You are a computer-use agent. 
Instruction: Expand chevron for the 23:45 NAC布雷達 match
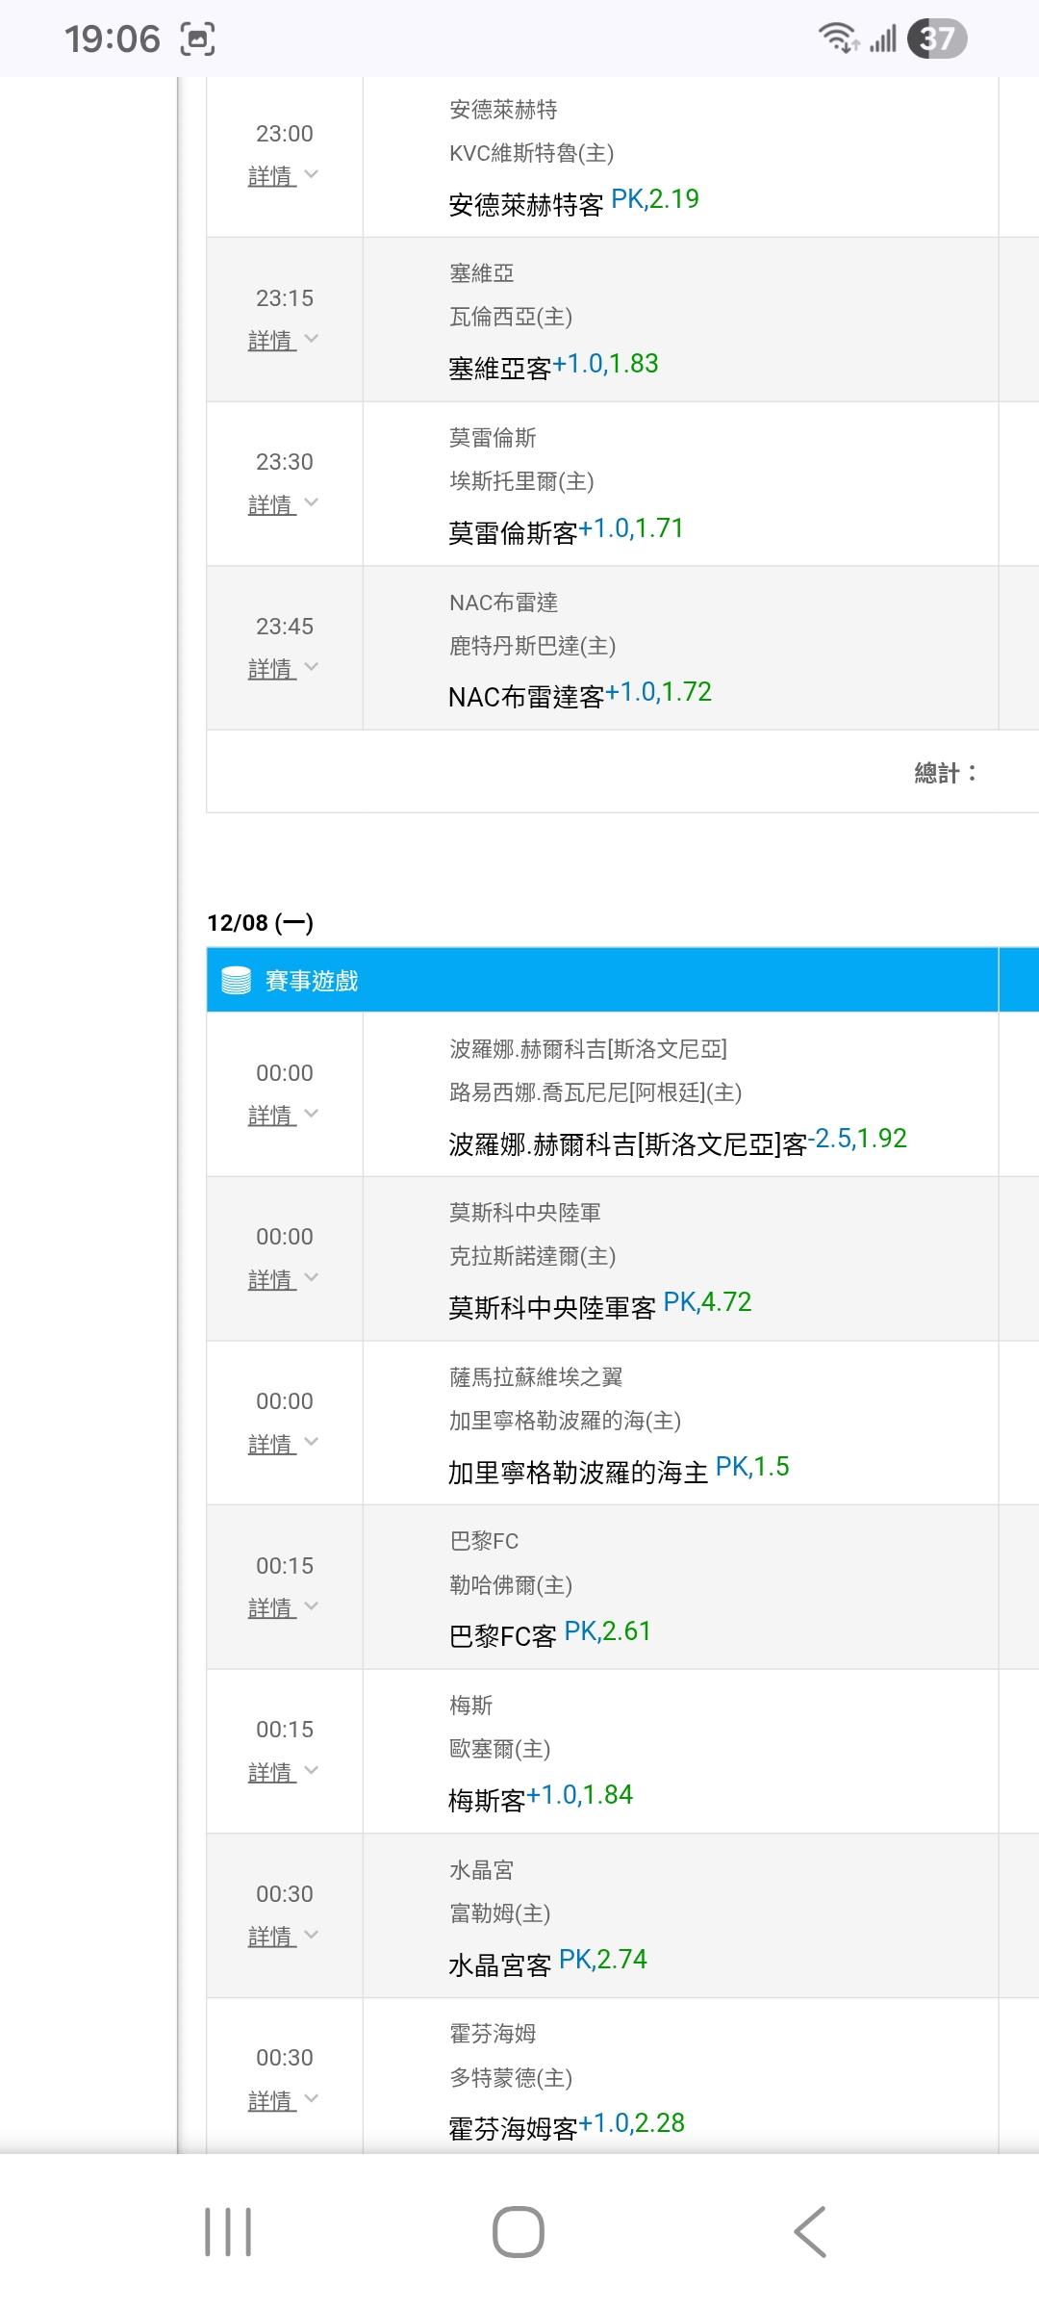click(311, 668)
